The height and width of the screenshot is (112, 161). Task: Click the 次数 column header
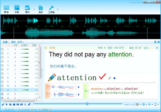pyautogui.click(x=15, y=45)
